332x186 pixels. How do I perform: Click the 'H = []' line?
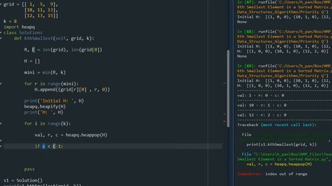tap(32, 61)
